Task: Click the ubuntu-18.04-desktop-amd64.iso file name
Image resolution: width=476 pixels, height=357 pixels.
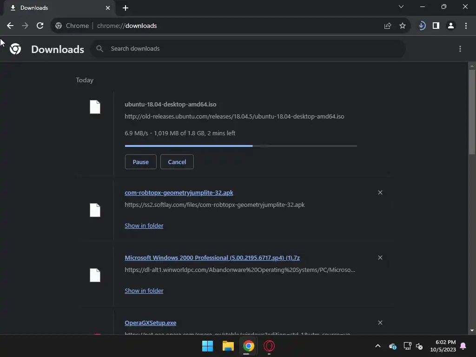Action: click(170, 104)
